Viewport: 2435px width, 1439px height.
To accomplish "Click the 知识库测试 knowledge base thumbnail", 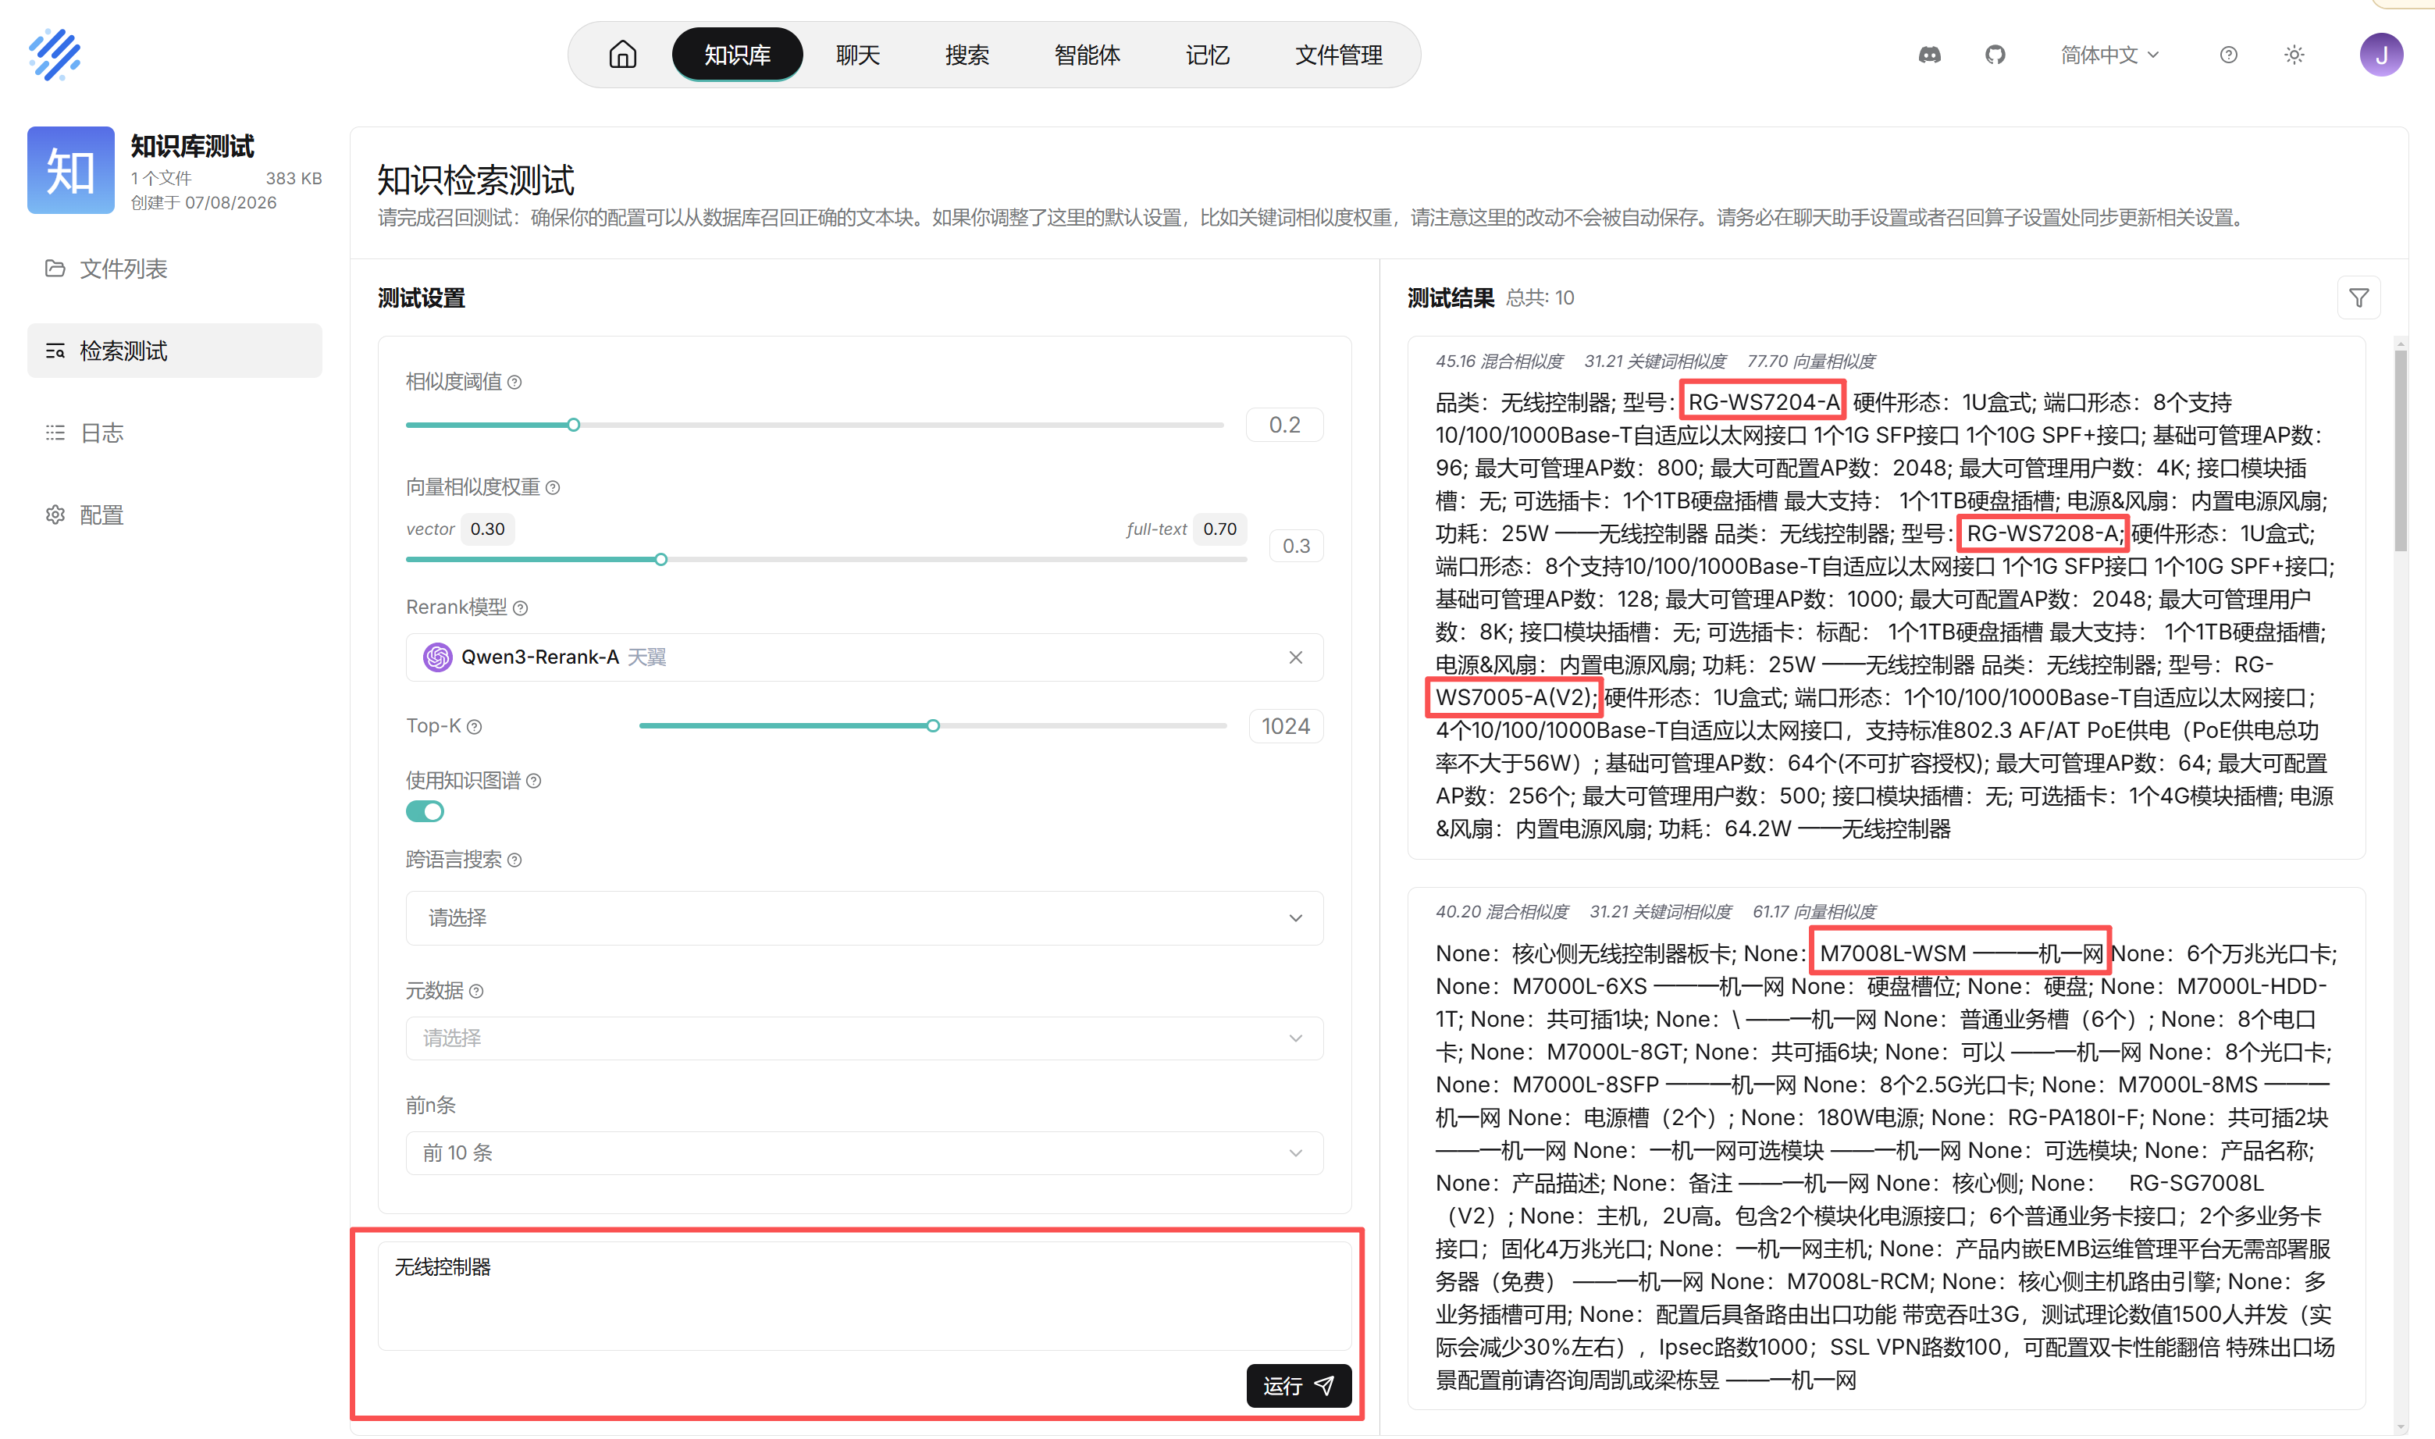I will pyautogui.click(x=71, y=169).
